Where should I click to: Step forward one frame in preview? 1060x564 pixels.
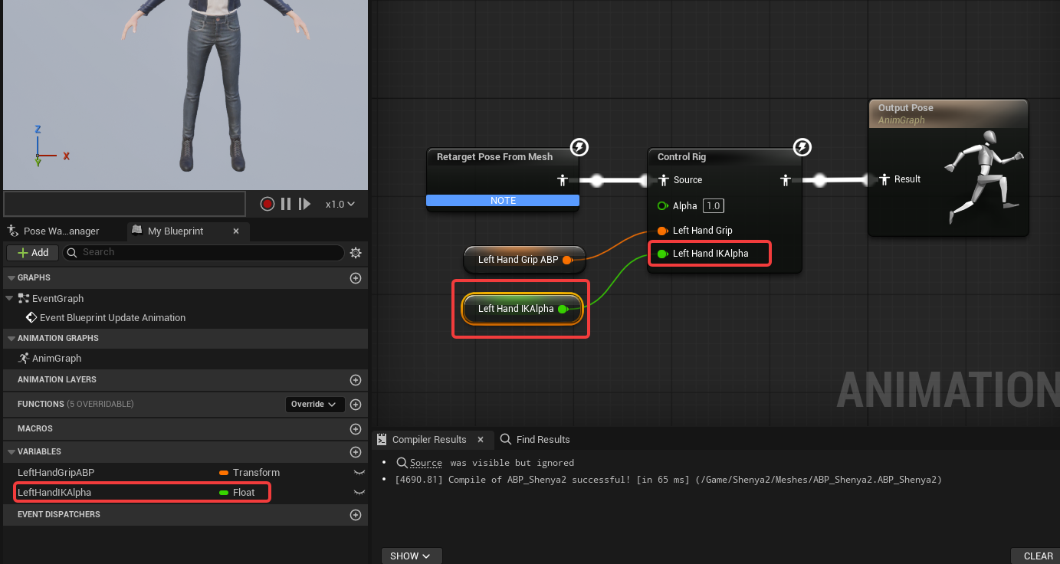coord(305,204)
